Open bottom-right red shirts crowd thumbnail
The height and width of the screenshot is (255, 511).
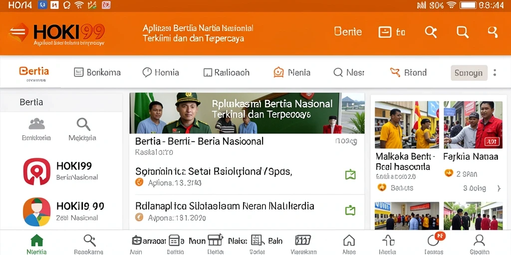[x=473, y=216]
